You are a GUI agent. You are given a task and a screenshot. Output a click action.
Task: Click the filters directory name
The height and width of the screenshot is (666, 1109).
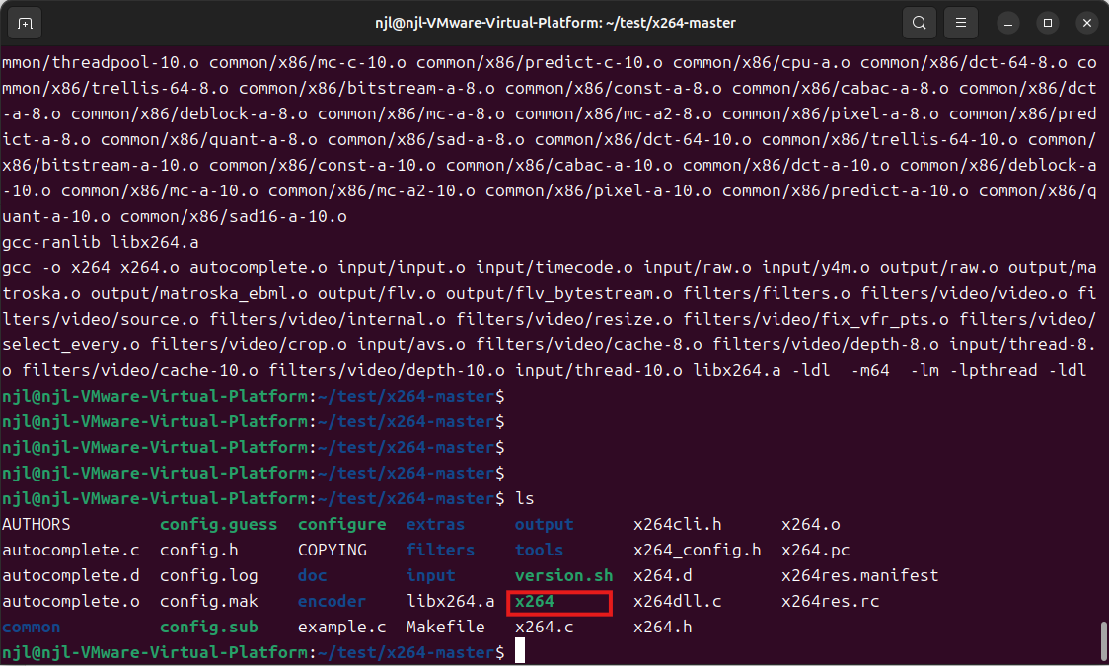441,550
